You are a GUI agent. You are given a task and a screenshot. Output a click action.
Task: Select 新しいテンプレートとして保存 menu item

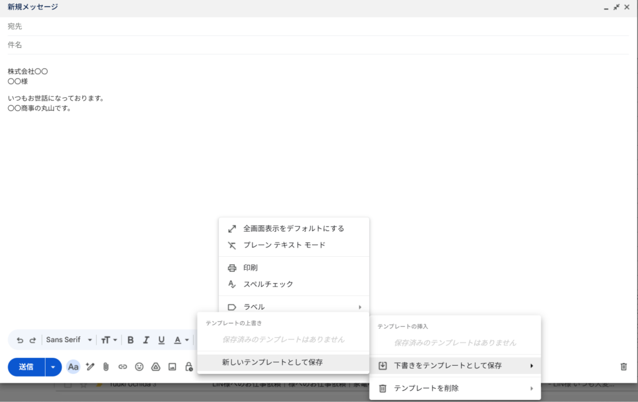pyautogui.click(x=272, y=362)
